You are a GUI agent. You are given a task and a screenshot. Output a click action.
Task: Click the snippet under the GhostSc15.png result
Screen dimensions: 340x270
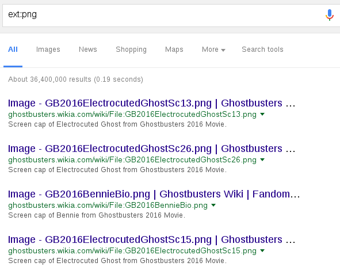click(117, 260)
